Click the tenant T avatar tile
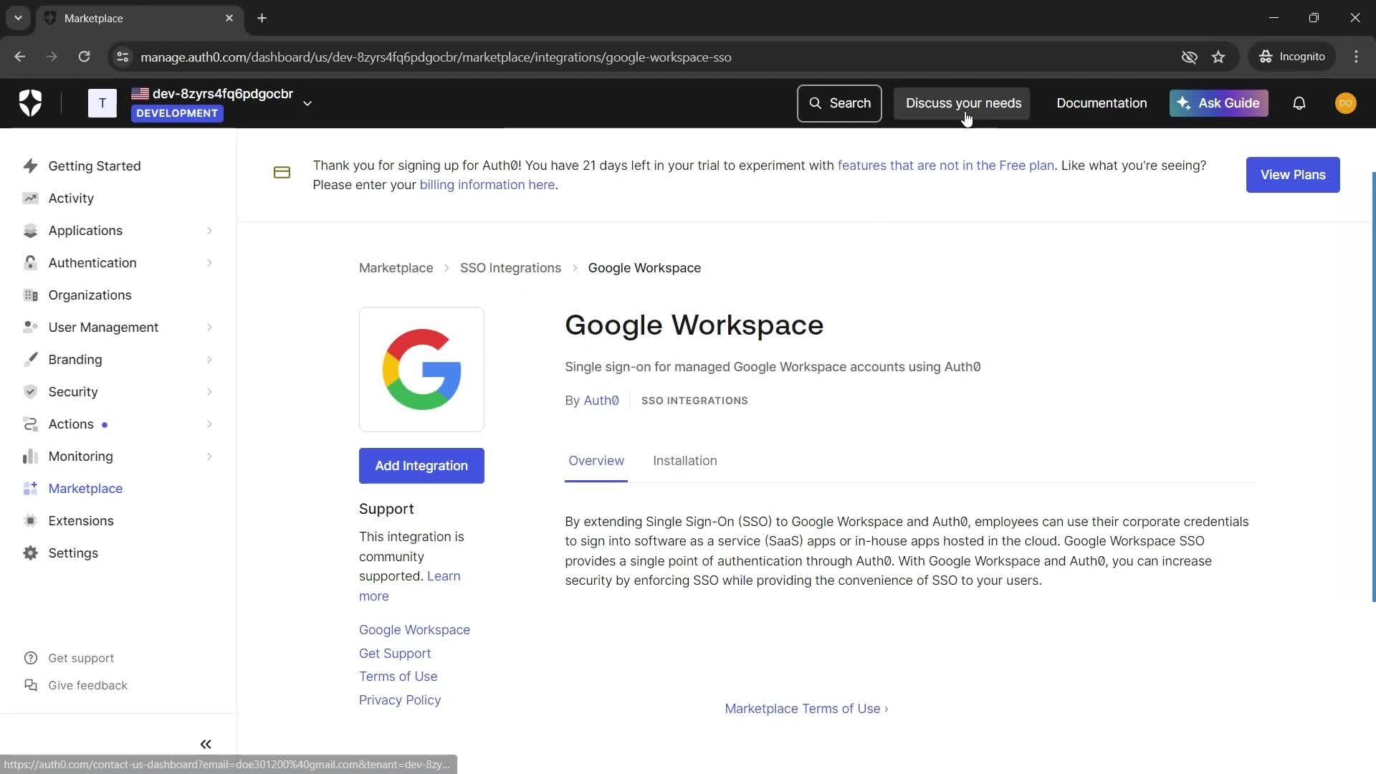This screenshot has width=1376, height=774. pyautogui.click(x=102, y=103)
